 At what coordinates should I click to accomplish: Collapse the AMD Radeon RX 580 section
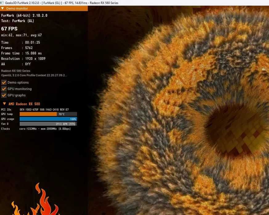[x=4, y=104]
